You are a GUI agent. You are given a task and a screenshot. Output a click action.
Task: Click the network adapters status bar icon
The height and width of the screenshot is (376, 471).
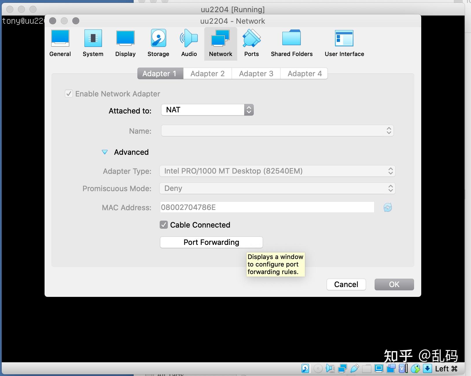point(342,369)
